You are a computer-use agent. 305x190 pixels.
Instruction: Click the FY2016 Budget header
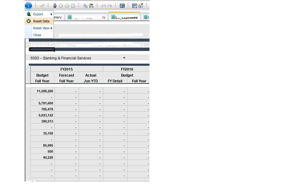(x=127, y=75)
